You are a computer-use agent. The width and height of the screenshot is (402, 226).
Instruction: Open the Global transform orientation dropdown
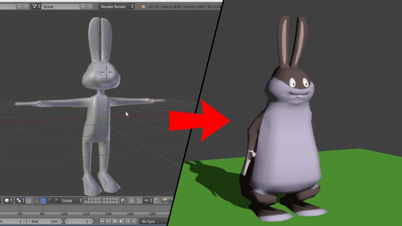click(x=71, y=200)
